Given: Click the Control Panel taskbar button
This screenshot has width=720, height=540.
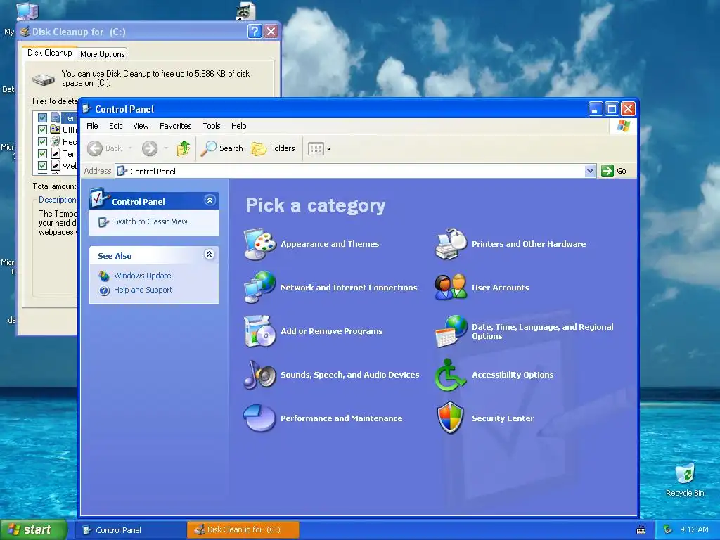Looking at the screenshot, I should coord(130,530).
